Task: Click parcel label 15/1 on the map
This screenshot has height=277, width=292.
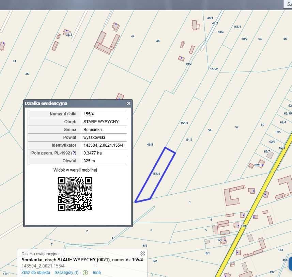Action: point(6,274)
